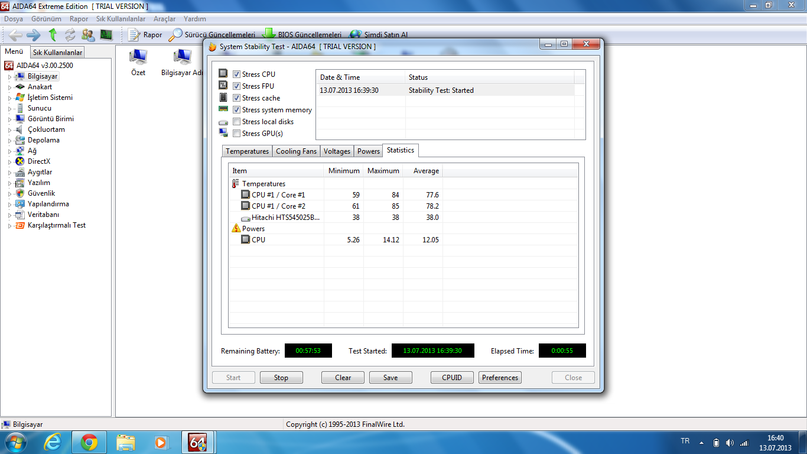The image size is (807, 454).
Task: Click the Maximum column header
Action: 383,171
